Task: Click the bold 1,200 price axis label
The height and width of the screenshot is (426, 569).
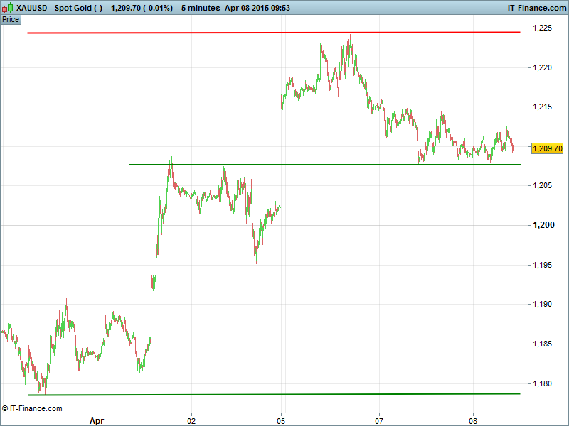Action: pos(543,225)
